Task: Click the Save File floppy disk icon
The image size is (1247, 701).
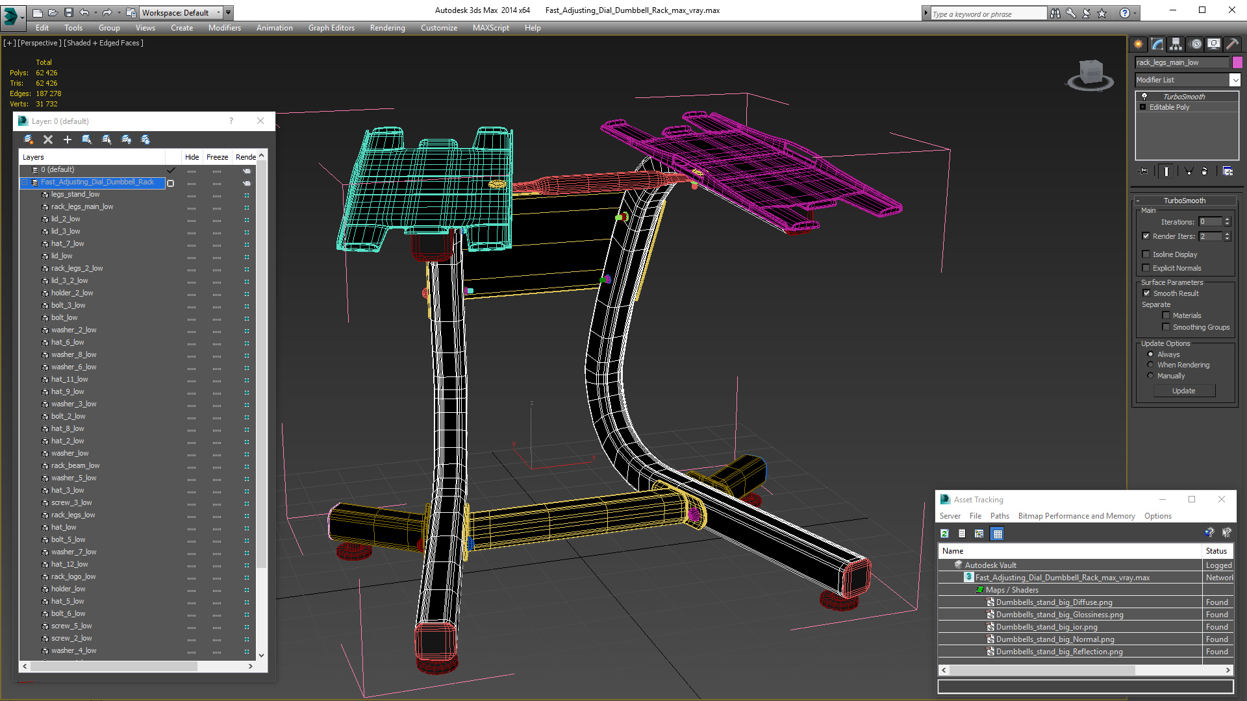Action: (68, 12)
